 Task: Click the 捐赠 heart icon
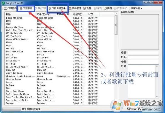coord(105,8)
